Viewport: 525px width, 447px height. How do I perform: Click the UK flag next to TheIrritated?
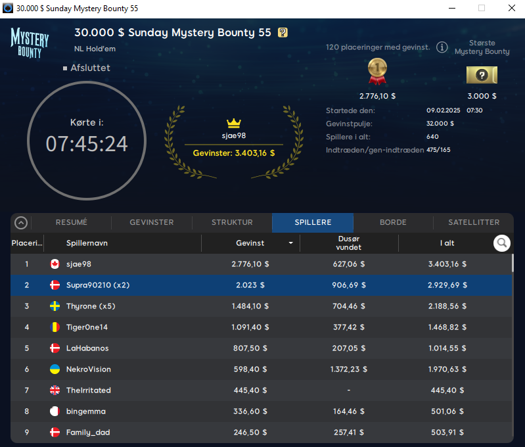(x=55, y=390)
